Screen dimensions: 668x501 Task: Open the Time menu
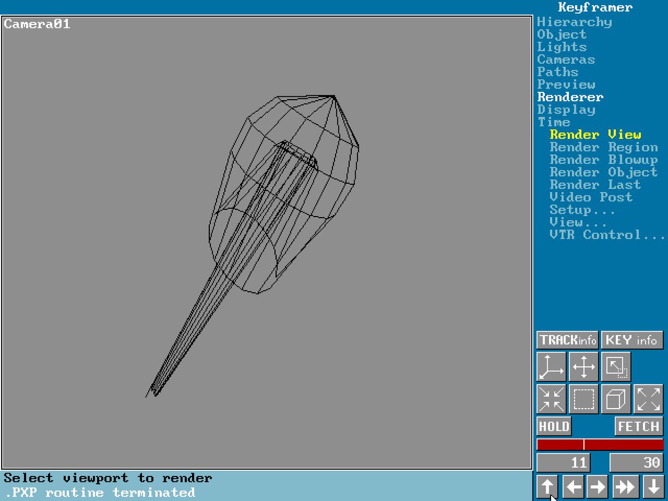pyautogui.click(x=554, y=122)
